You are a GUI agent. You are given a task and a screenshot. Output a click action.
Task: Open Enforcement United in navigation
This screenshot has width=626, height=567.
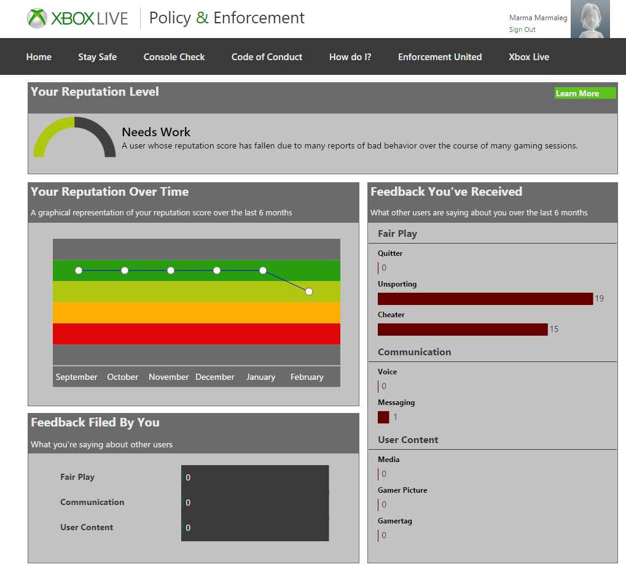click(440, 57)
